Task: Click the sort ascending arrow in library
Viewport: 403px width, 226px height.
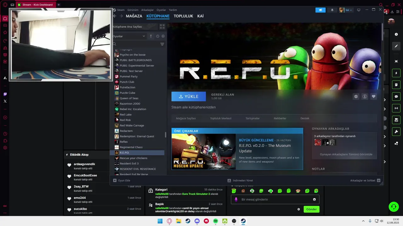Action: click(x=151, y=36)
